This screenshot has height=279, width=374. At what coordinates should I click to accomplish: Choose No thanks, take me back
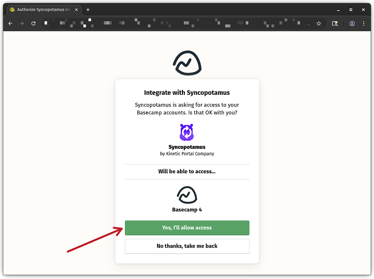[187, 246]
